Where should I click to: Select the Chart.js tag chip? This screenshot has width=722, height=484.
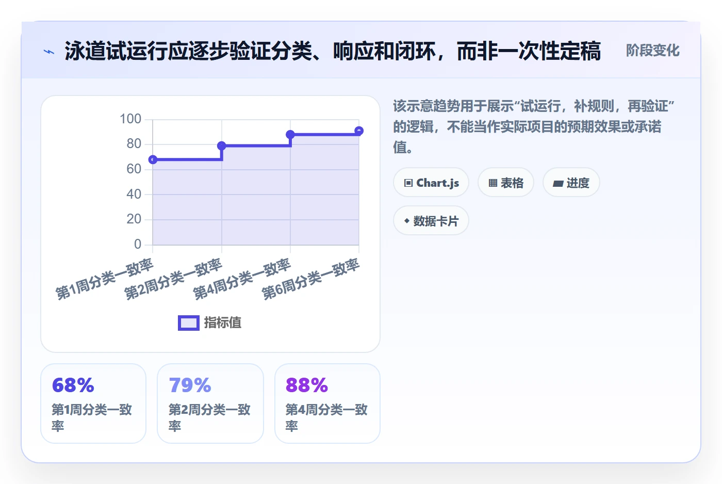[x=431, y=183]
